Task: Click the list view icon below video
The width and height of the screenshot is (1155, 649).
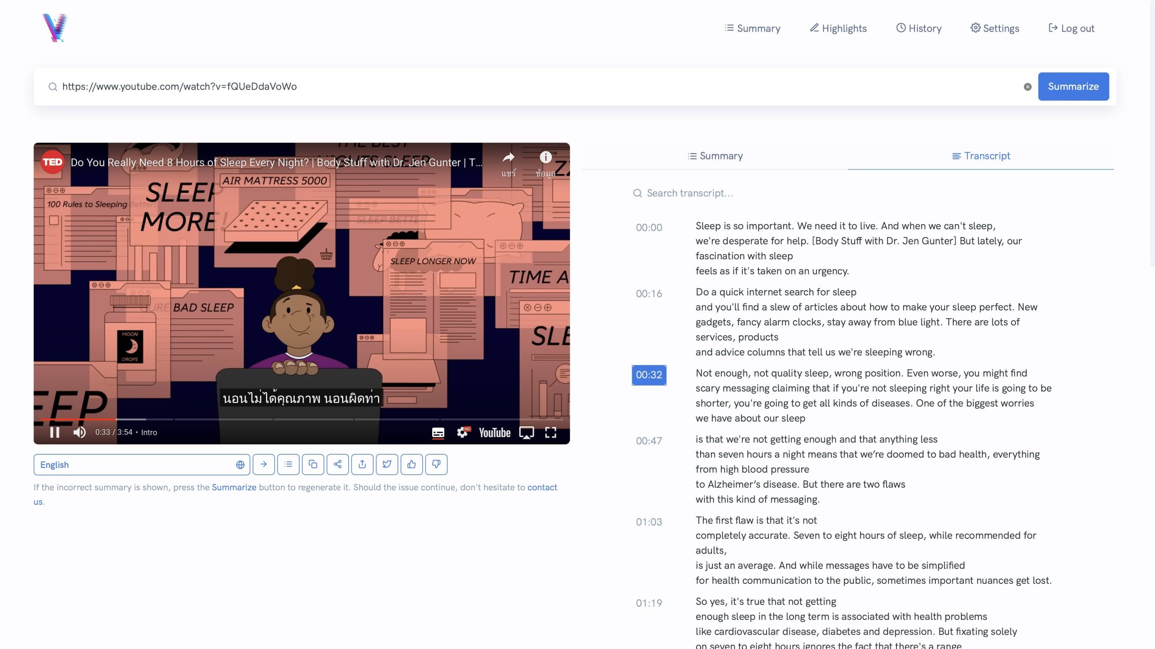Action: click(288, 464)
